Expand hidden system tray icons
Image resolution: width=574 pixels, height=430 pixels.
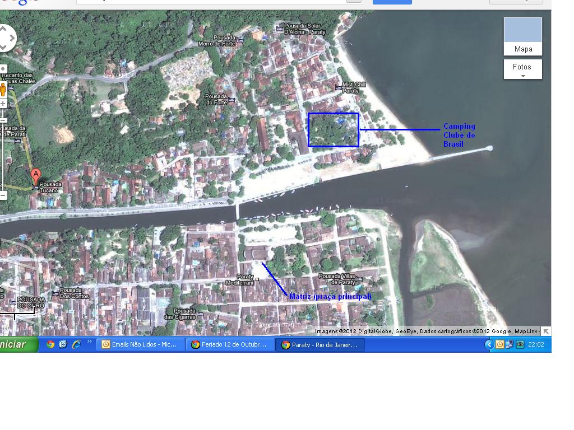pyautogui.click(x=489, y=344)
